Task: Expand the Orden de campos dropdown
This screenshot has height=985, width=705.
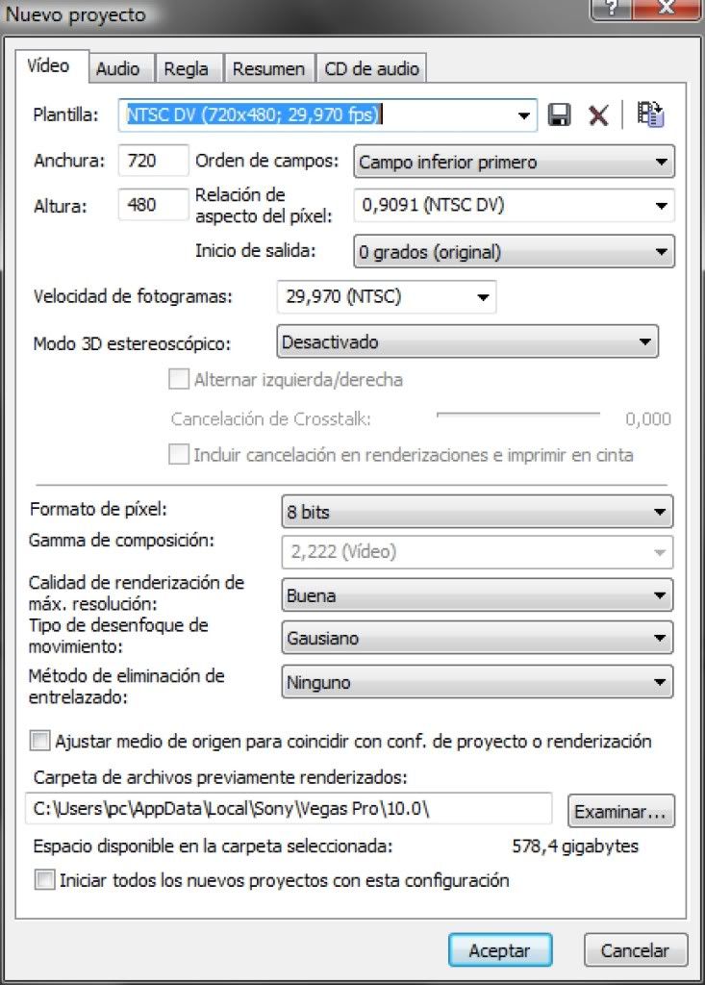Action: (x=514, y=162)
